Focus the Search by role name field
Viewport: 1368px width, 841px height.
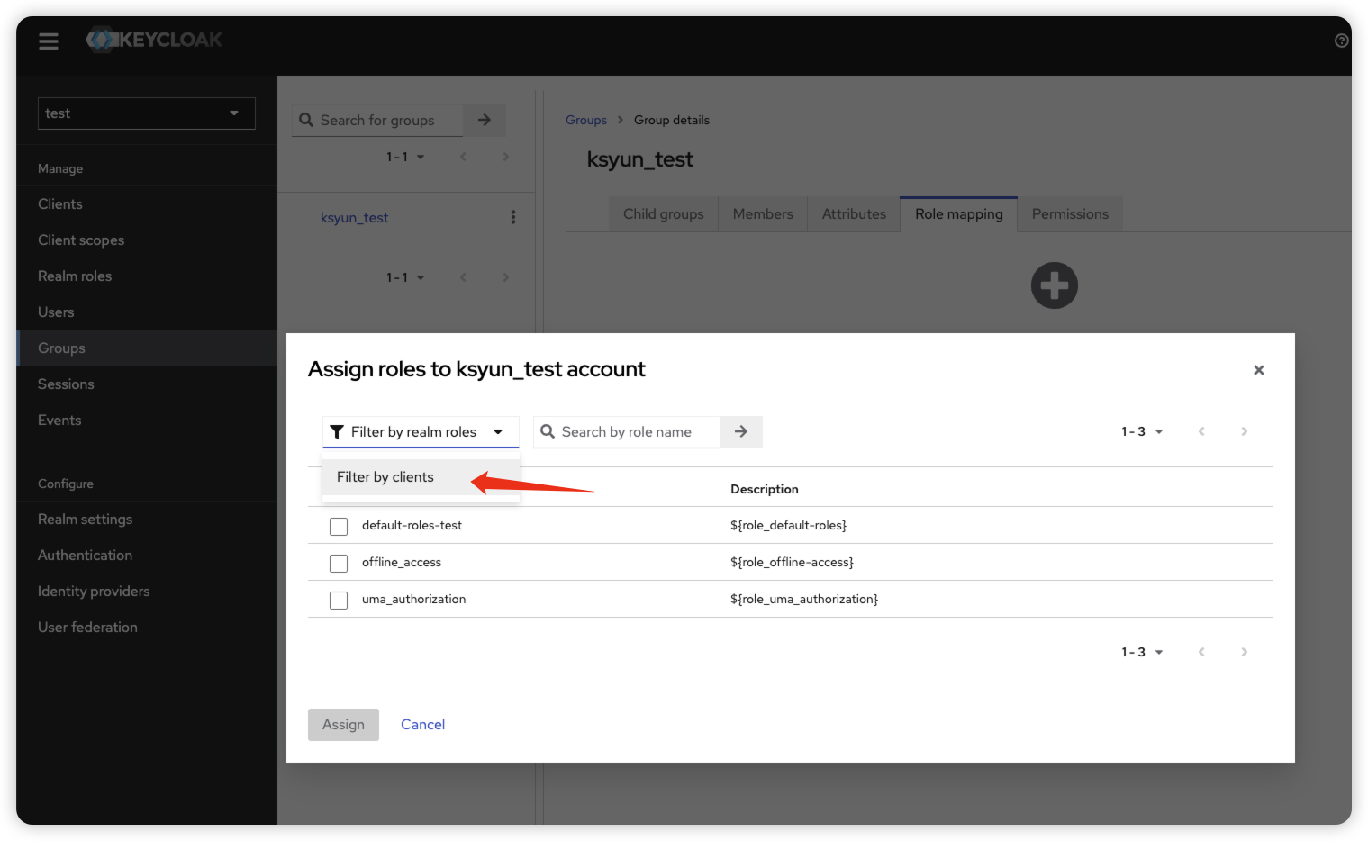[x=635, y=432]
